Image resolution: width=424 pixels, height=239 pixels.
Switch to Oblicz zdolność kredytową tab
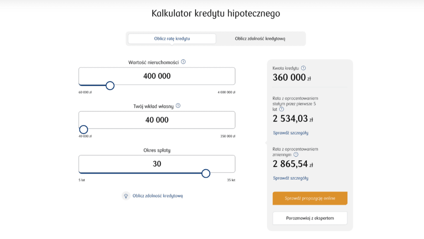[x=260, y=39]
